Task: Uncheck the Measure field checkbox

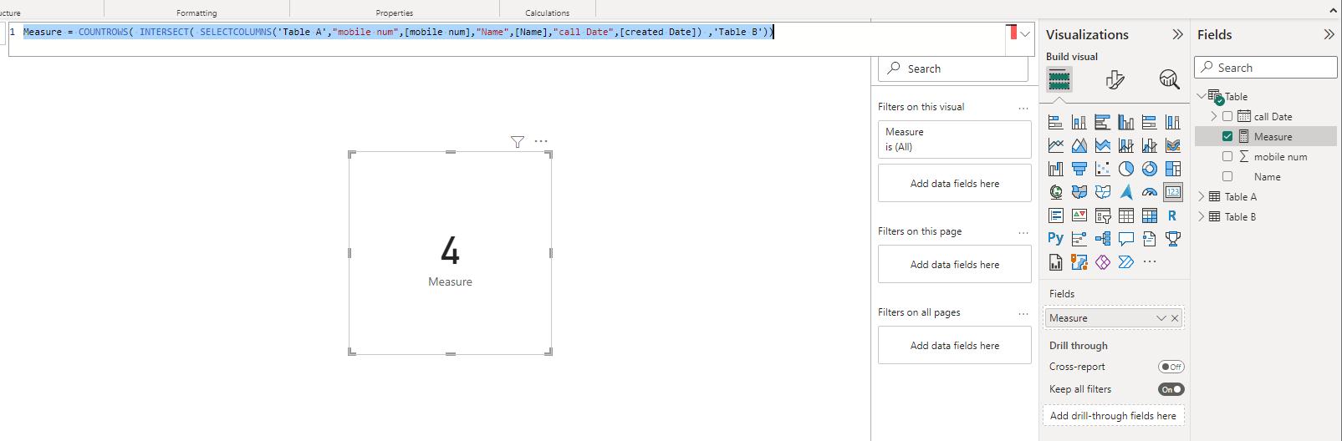Action: tap(1227, 137)
